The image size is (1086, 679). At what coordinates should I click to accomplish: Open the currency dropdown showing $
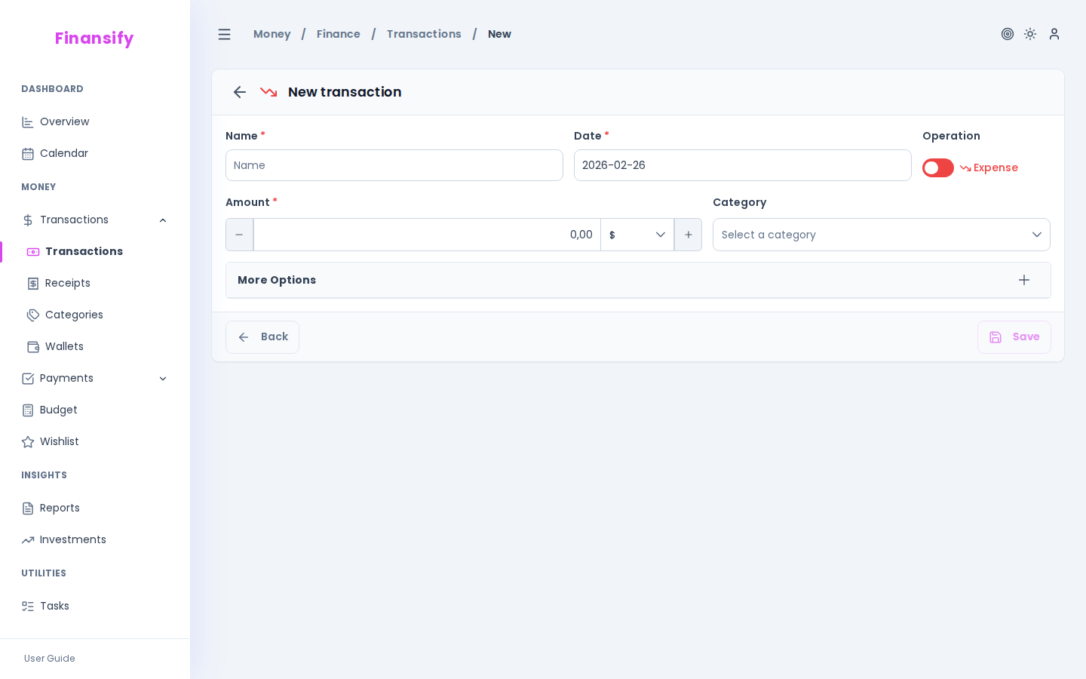(x=637, y=235)
